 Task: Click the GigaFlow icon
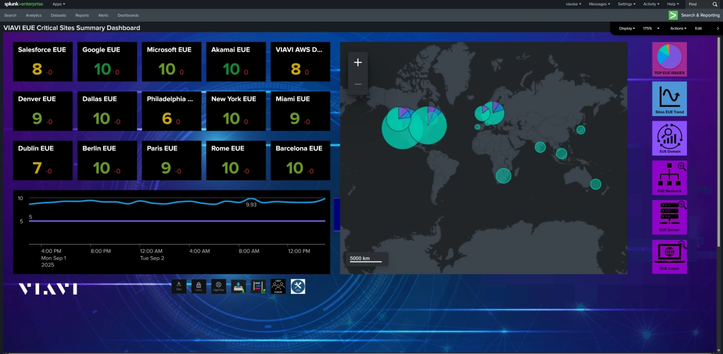click(x=219, y=287)
